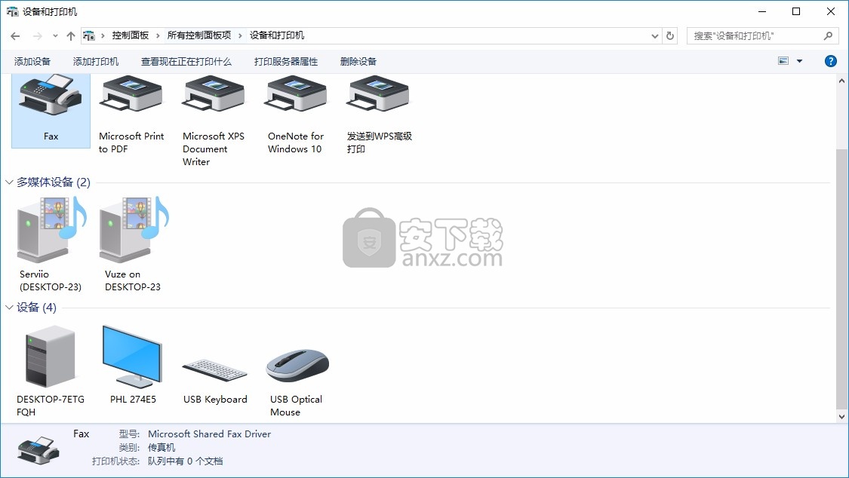Select the DESKTOP-7ETGFQH computer icon
This screenshot has width=849, height=478.
tap(51, 357)
